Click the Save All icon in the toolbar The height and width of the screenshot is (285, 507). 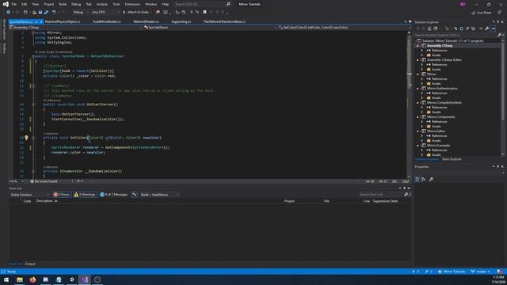[46, 13]
